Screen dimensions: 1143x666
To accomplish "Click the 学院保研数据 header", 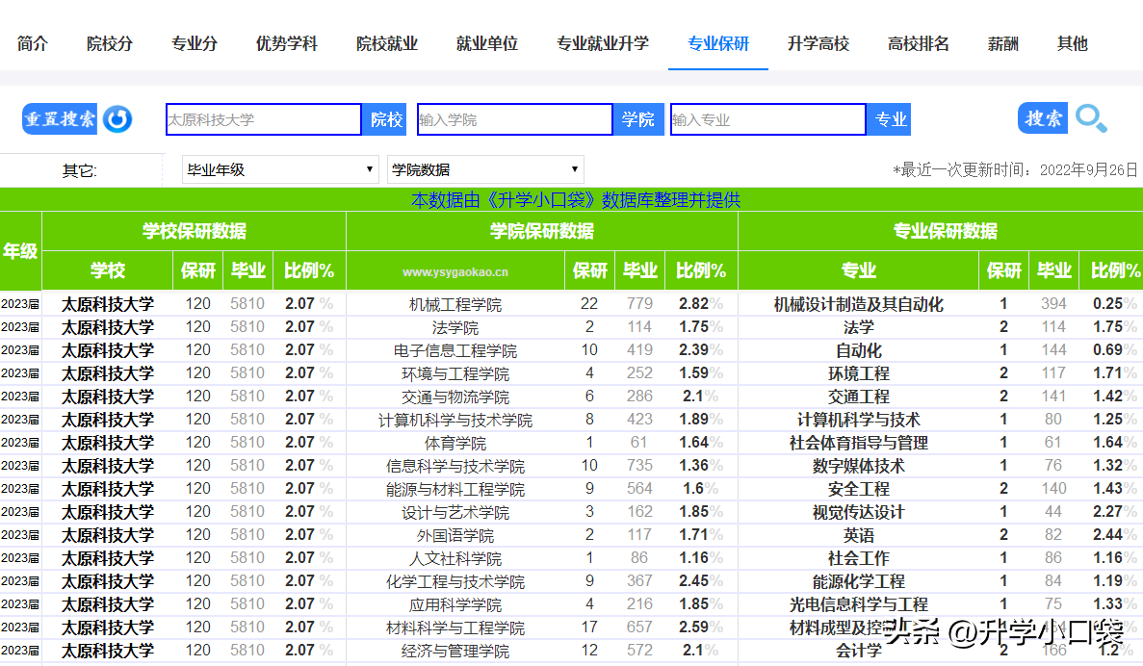I will [541, 232].
